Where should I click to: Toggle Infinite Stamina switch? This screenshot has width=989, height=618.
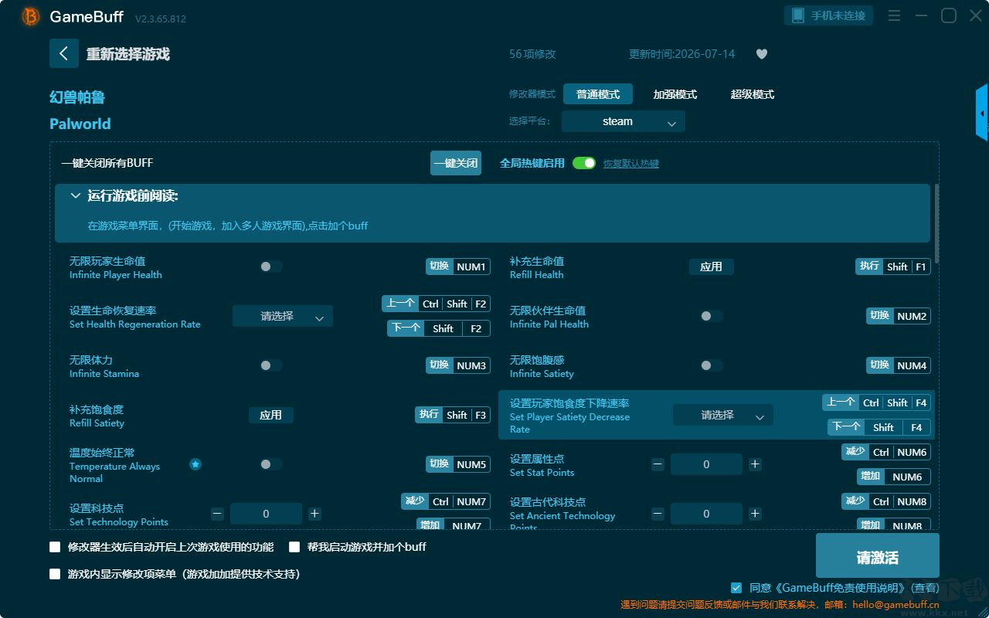pyautogui.click(x=271, y=365)
